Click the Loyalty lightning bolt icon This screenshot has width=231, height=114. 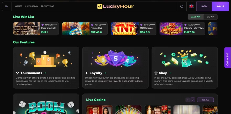pyautogui.click(x=87, y=73)
